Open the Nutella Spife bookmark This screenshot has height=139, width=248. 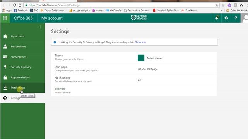coord(166,10)
